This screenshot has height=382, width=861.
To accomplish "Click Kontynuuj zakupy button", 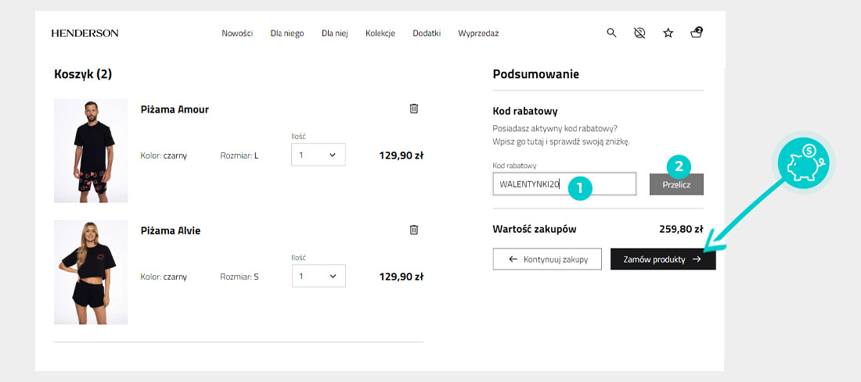I will pyautogui.click(x=546, y=259).
